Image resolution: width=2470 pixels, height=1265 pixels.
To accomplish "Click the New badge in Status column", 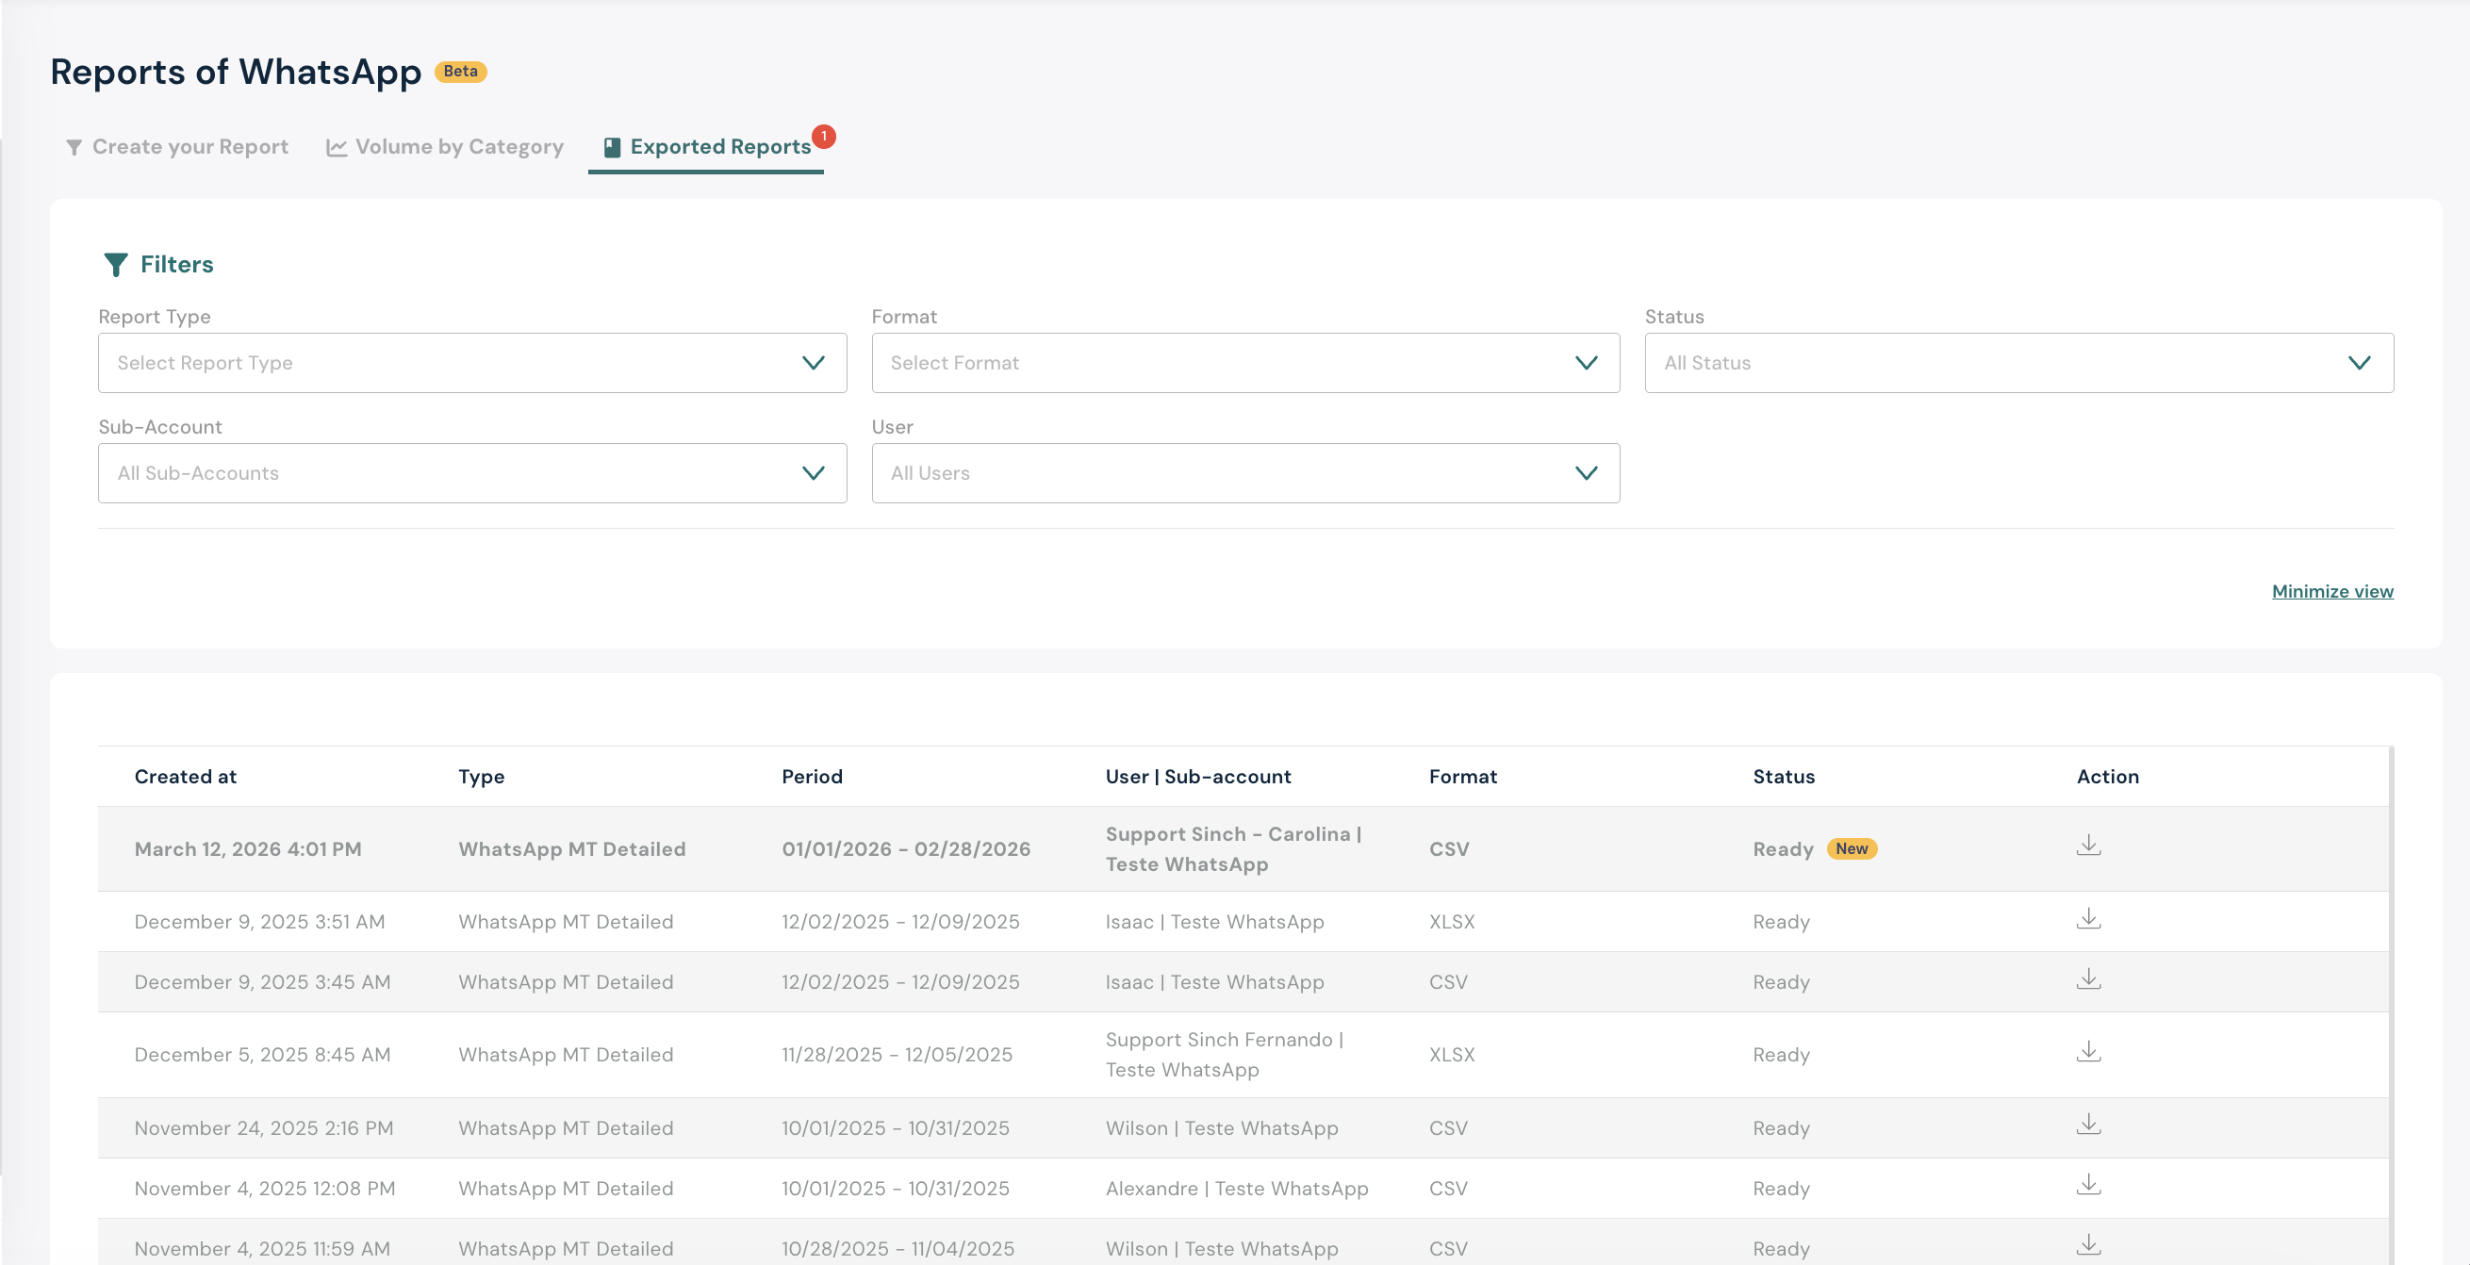I will [1851, 849].
